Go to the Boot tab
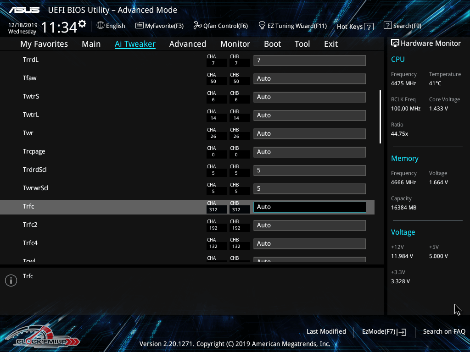Screen dimensions: 470x352 272,44
